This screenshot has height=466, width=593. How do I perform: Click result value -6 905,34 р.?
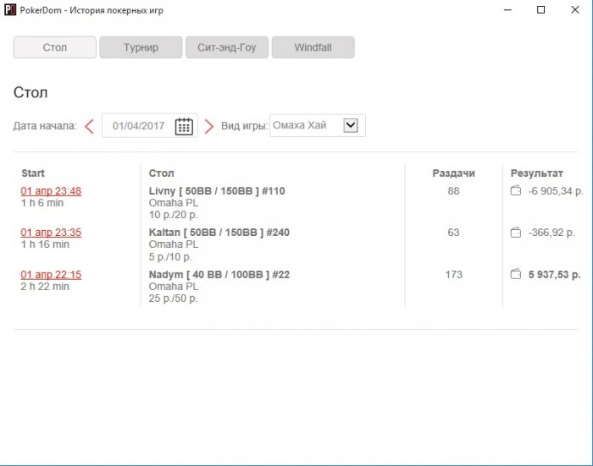[x=556, y=190]
